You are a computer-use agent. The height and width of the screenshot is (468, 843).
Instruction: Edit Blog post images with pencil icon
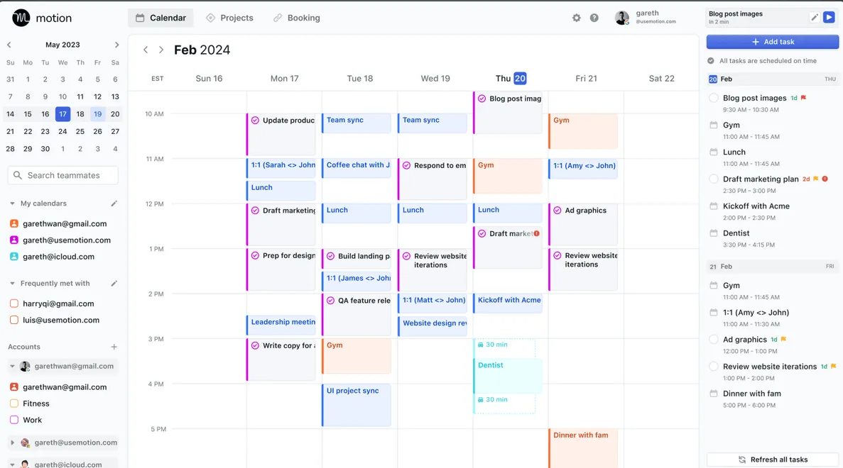click(x=815, y=18)
